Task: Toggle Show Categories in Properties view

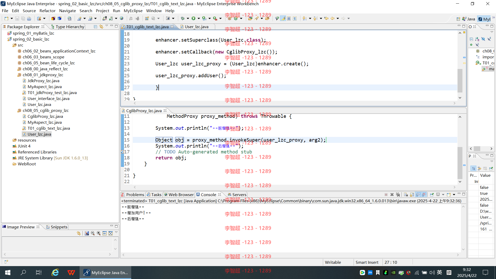Action: (473, 168)
